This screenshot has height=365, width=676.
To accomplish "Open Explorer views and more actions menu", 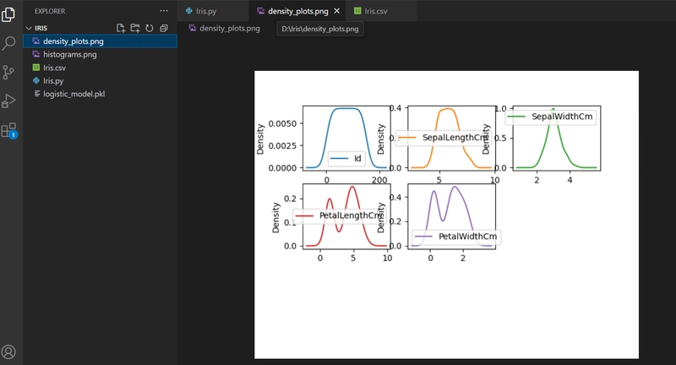I will tap(164, 11).
